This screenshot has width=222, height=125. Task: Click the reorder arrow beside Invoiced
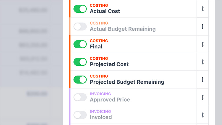(203, 115)
